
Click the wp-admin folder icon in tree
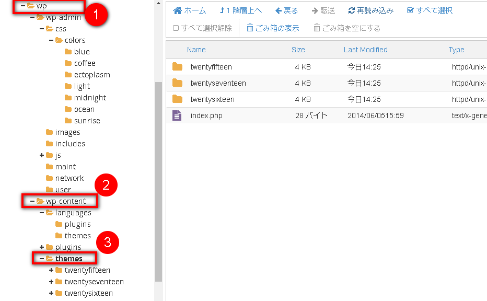40,17
